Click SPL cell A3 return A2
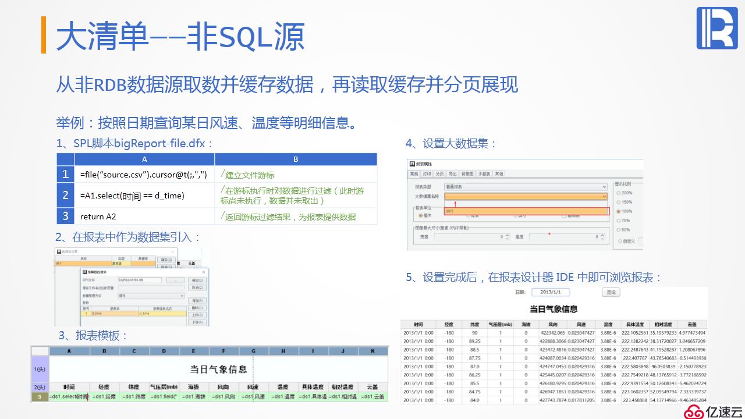The height and width of the screenshot is (419, 745). (x=144, y=216)
